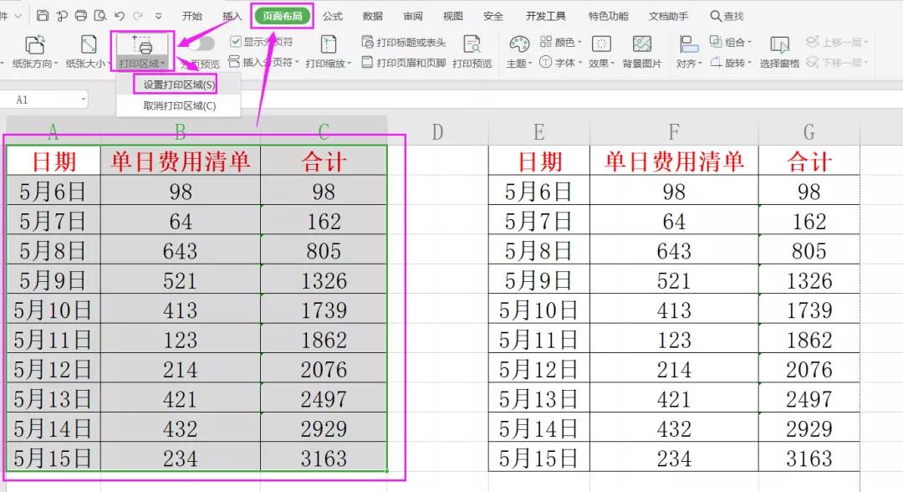Open the 旋转 rotate dropdown

click(x=731, y=62)
